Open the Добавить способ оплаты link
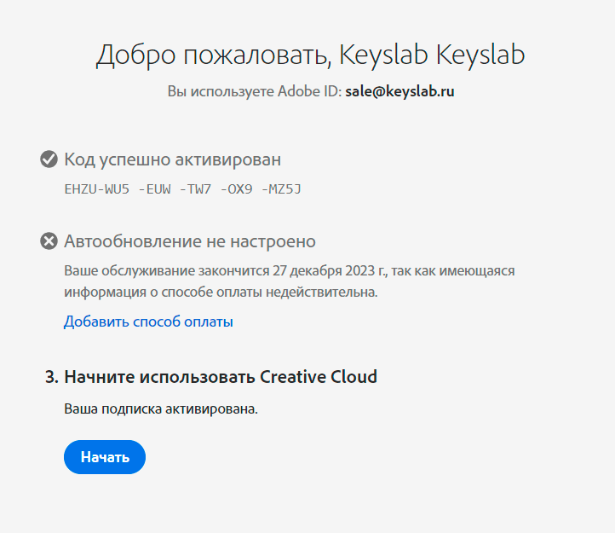This screenshot has height=533, width=615. click(x=148, y=322)
